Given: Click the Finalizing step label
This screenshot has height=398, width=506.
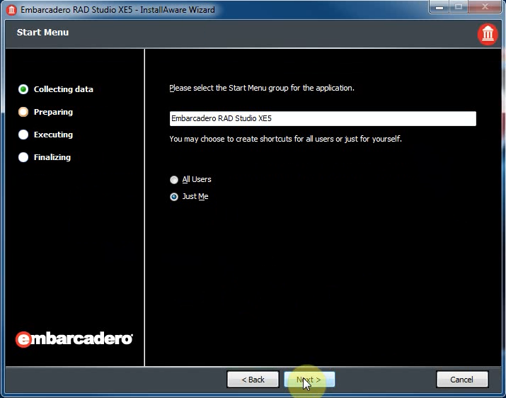Looking at the screenshot, I should click(x=52, y=157).
